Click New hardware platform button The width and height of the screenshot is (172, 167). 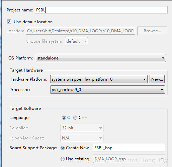click(x=157, y=79)
